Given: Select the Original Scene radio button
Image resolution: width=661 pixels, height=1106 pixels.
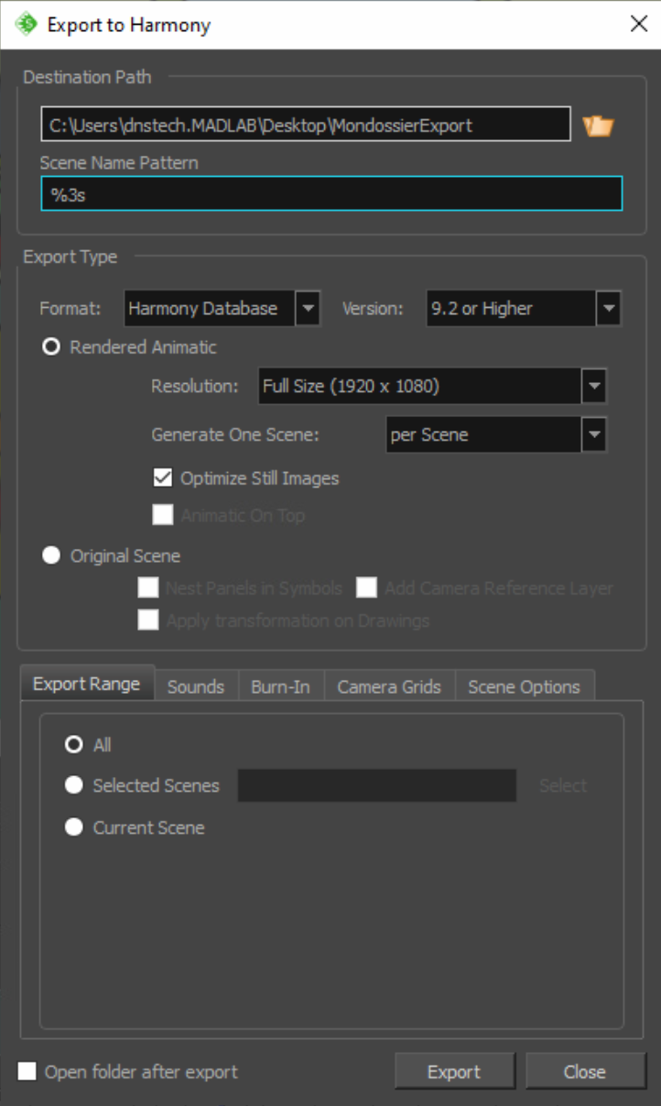Looking at the screenshot, I should 51,556.
